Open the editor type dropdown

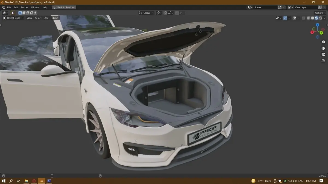[x=5, y=13]
